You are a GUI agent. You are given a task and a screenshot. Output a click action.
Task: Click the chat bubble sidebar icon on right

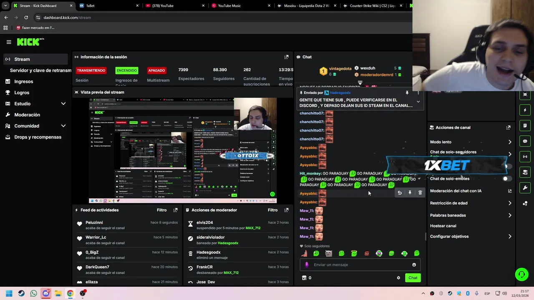point(525,141)
